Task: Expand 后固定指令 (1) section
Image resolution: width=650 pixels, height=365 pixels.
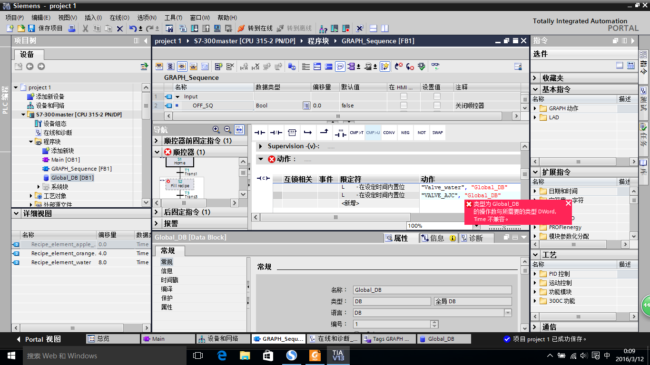Action: [158, 212]
